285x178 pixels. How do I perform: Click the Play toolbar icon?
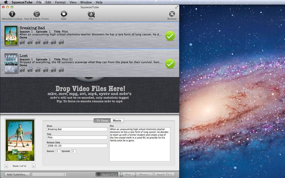(x=91, y=14)
